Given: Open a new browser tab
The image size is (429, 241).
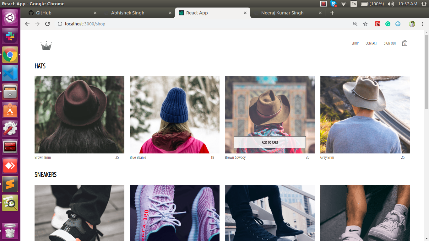Looking at the screenshot, I should [x=332, y=13].
